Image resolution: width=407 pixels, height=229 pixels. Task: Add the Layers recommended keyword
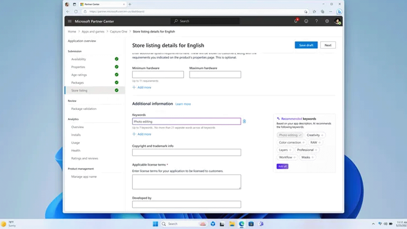pyautogui.click(x=285, y=150)
